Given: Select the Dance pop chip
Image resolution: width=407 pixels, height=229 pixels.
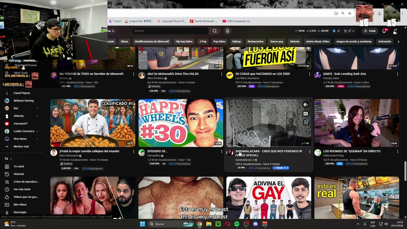Looking at the screenshot, I should [277, 41].
